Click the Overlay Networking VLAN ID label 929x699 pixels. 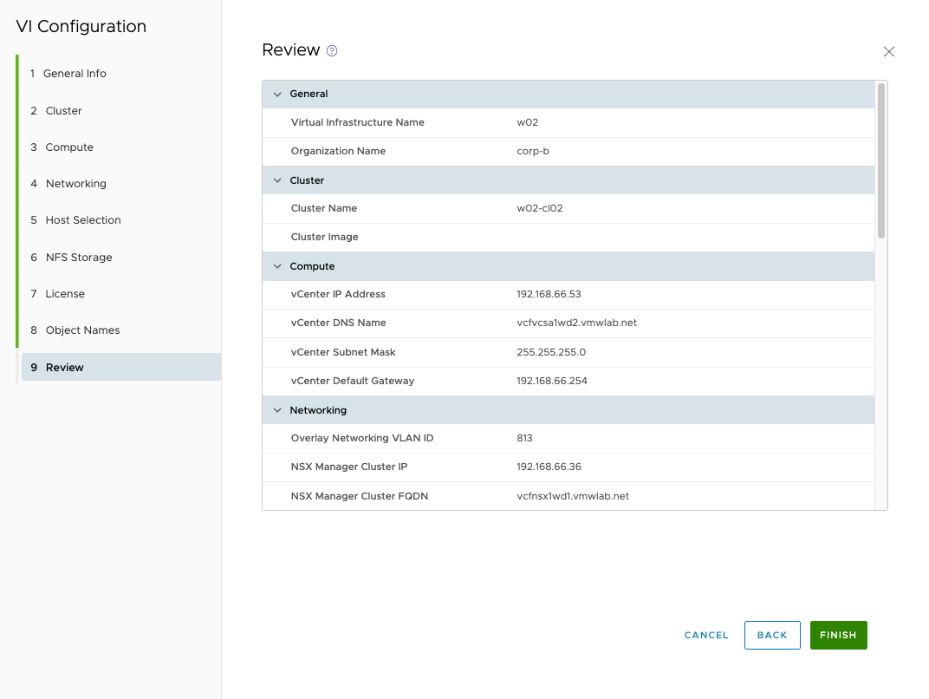(x=362, y=438)
